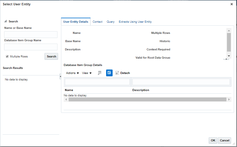Viewport: 237px width, 147px height.
Task: Focus the Database Item Group Name field
Action: point(31,47)
